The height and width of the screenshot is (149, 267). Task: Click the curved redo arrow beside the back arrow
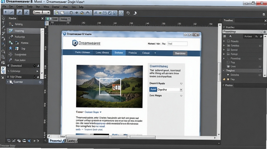coord(11,12)
